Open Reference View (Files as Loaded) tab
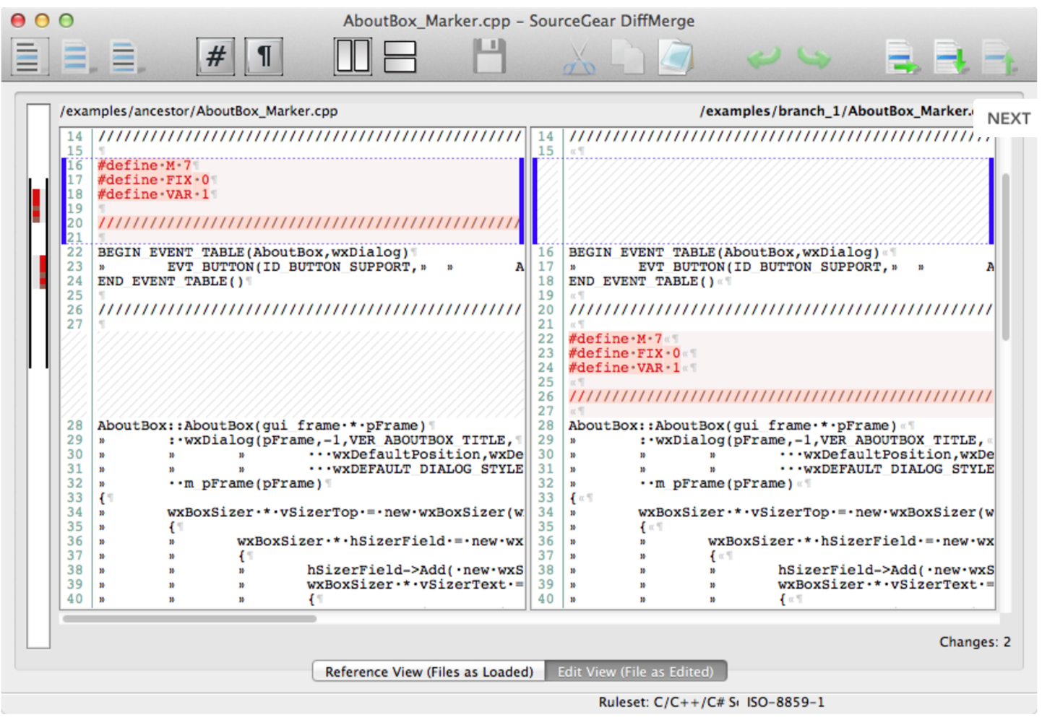This screenshot has height=720, width=1042. [429, 672]
